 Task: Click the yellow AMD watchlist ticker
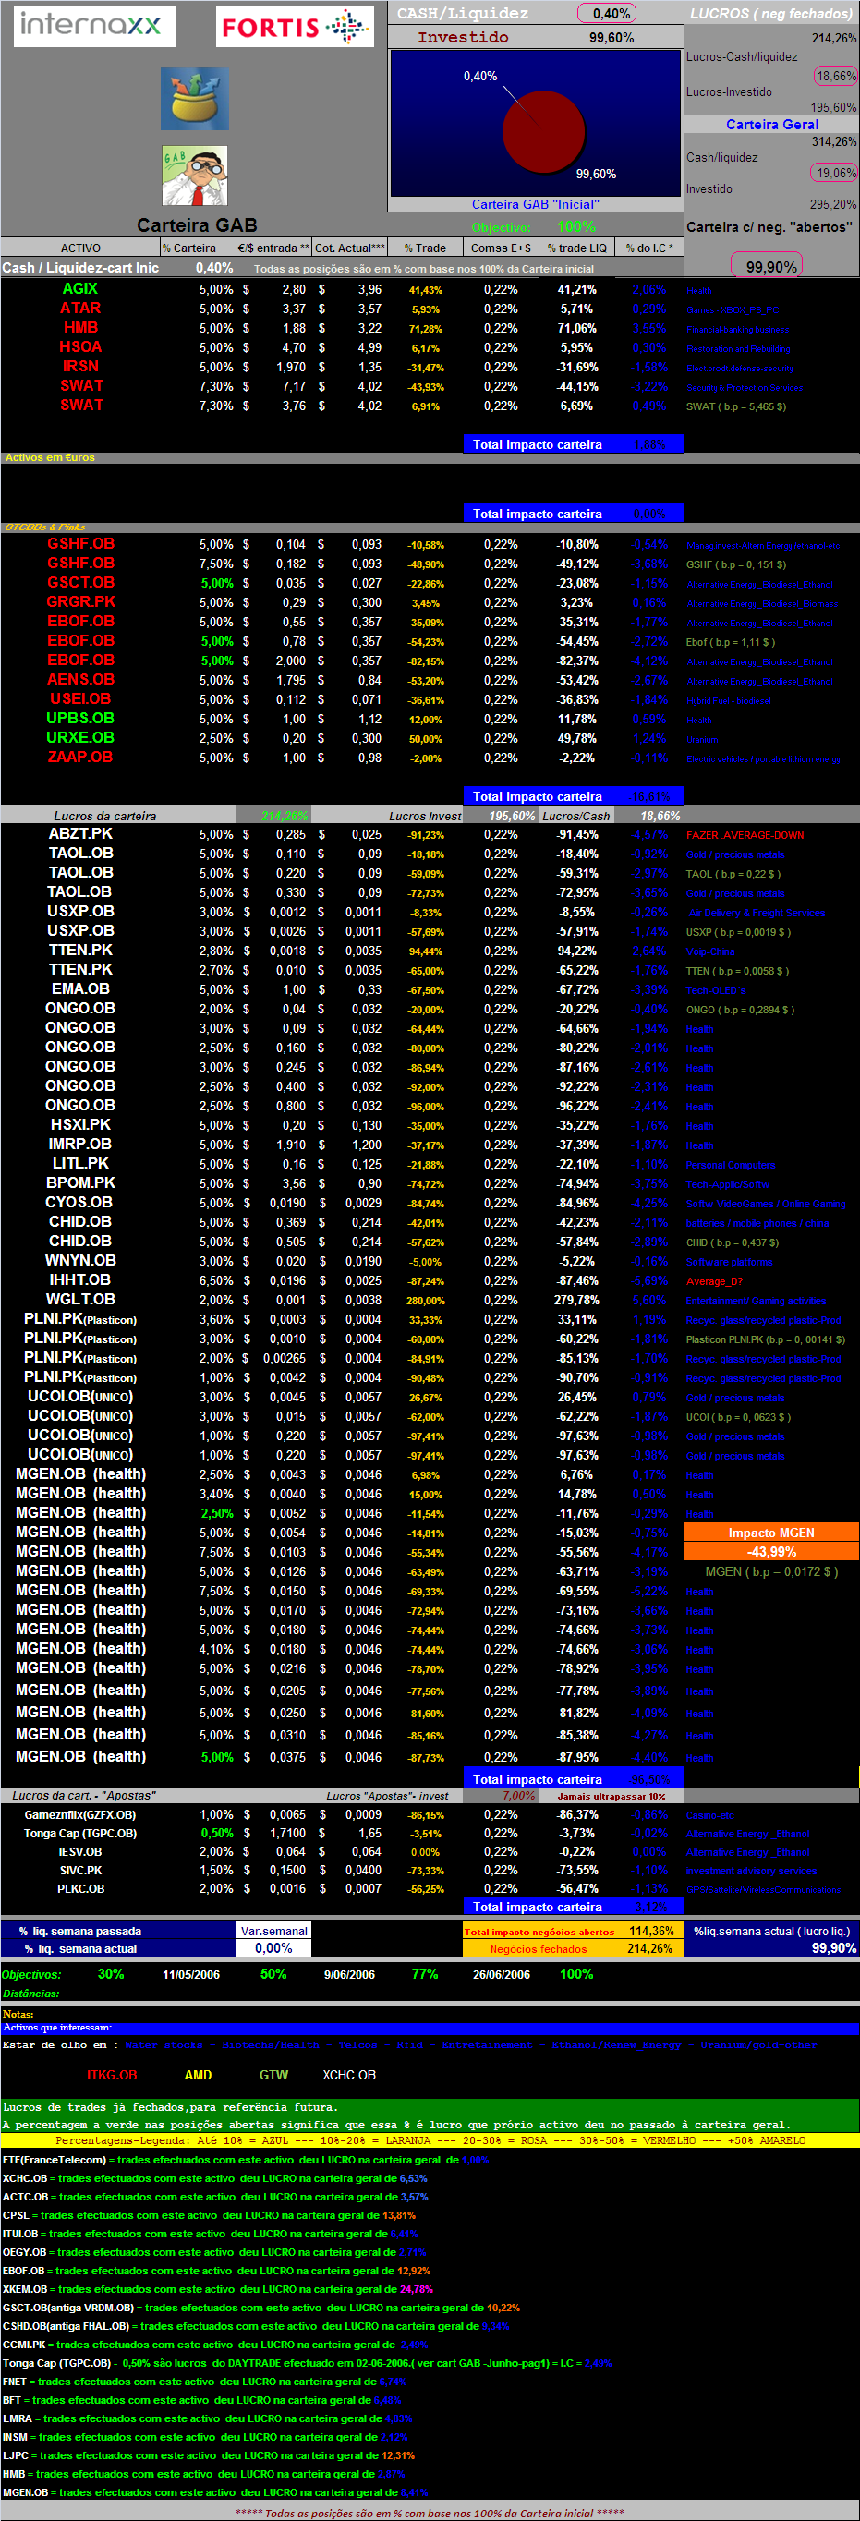(x=198, y=2075)
